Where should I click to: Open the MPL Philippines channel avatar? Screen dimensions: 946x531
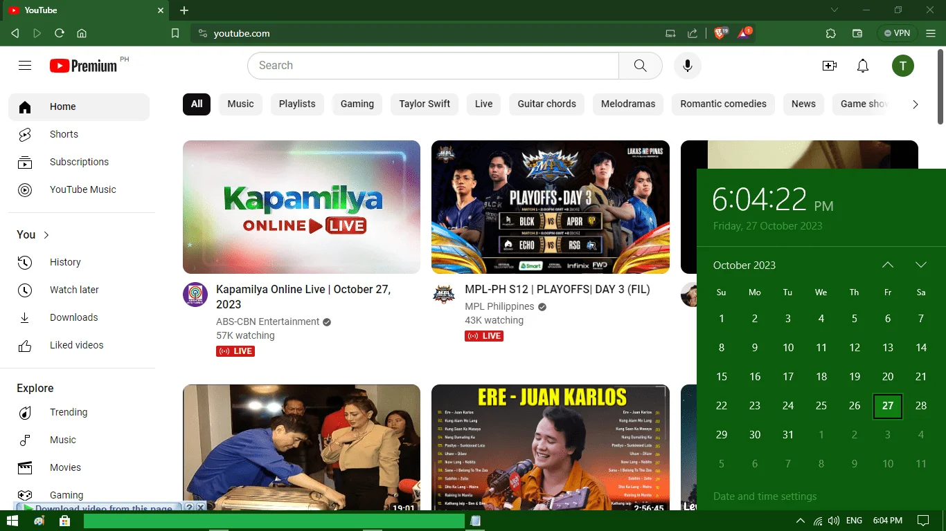tap(444, 295)
